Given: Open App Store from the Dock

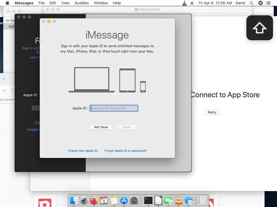Looking at the screenshot, I should point(124,201).
